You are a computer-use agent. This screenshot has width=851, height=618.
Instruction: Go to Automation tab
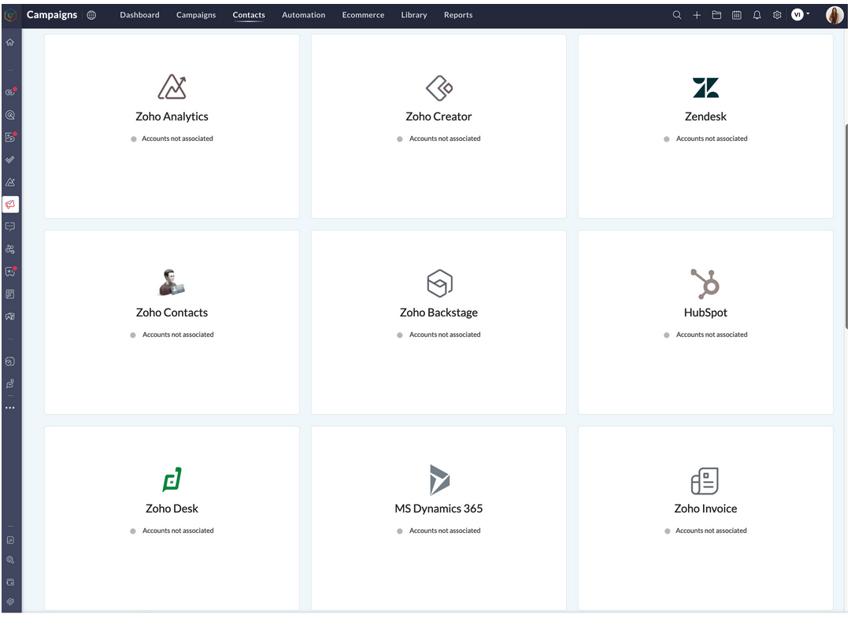click(x=303, y=15)
